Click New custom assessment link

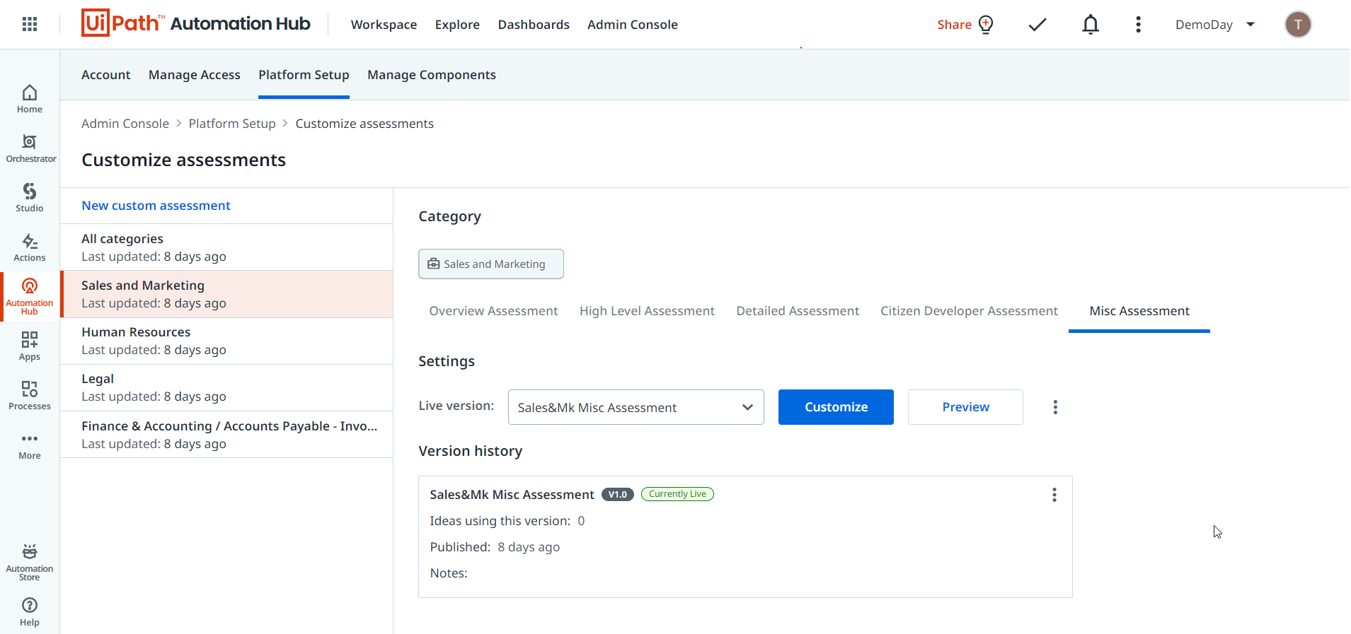click(x=156, y=206)
